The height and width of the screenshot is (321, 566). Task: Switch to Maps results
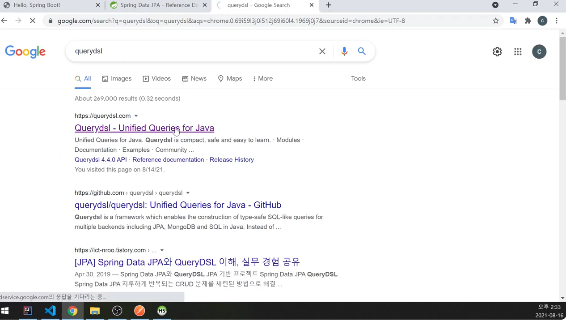pyautogui.click(x=230, y=79)
